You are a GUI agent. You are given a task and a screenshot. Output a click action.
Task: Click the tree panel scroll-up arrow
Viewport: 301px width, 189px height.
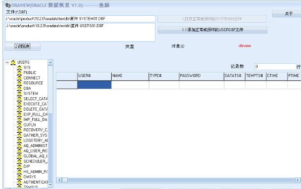[50, 63]
